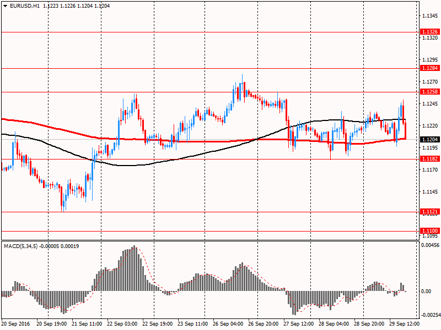Select the 20 Sep 2016 time axis label
This screenshot has height=330, width=441.
click(15, 324)
